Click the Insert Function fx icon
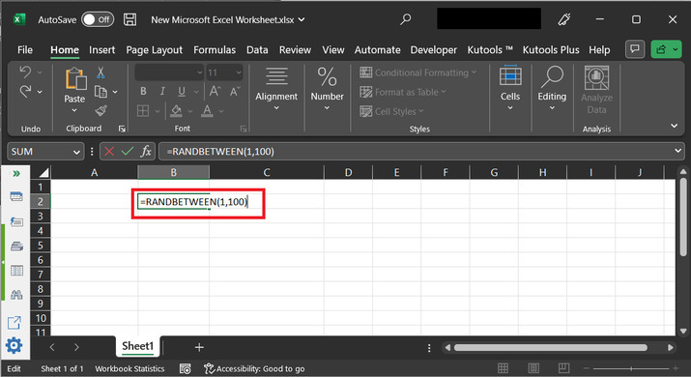The width and height of the screenshot is (691, 377). (146, 151)
